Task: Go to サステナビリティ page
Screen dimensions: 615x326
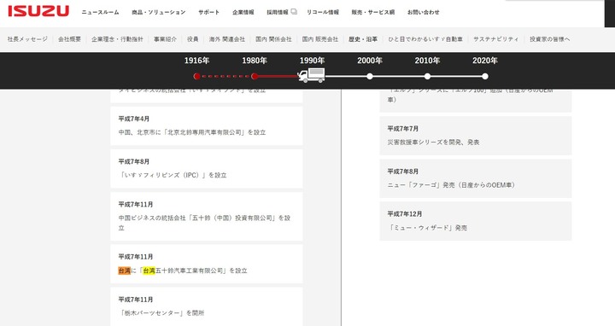Action: pyautogui.click(x=495, y=39)
